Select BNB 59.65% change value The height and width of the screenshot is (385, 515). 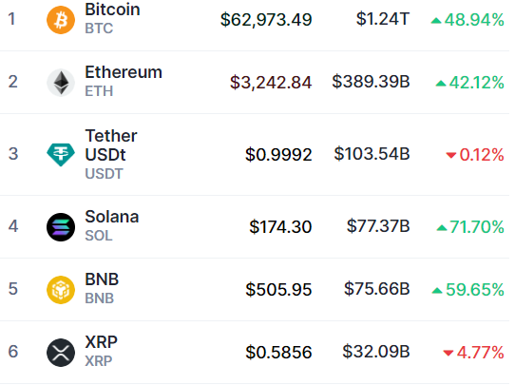click(475, 290)
